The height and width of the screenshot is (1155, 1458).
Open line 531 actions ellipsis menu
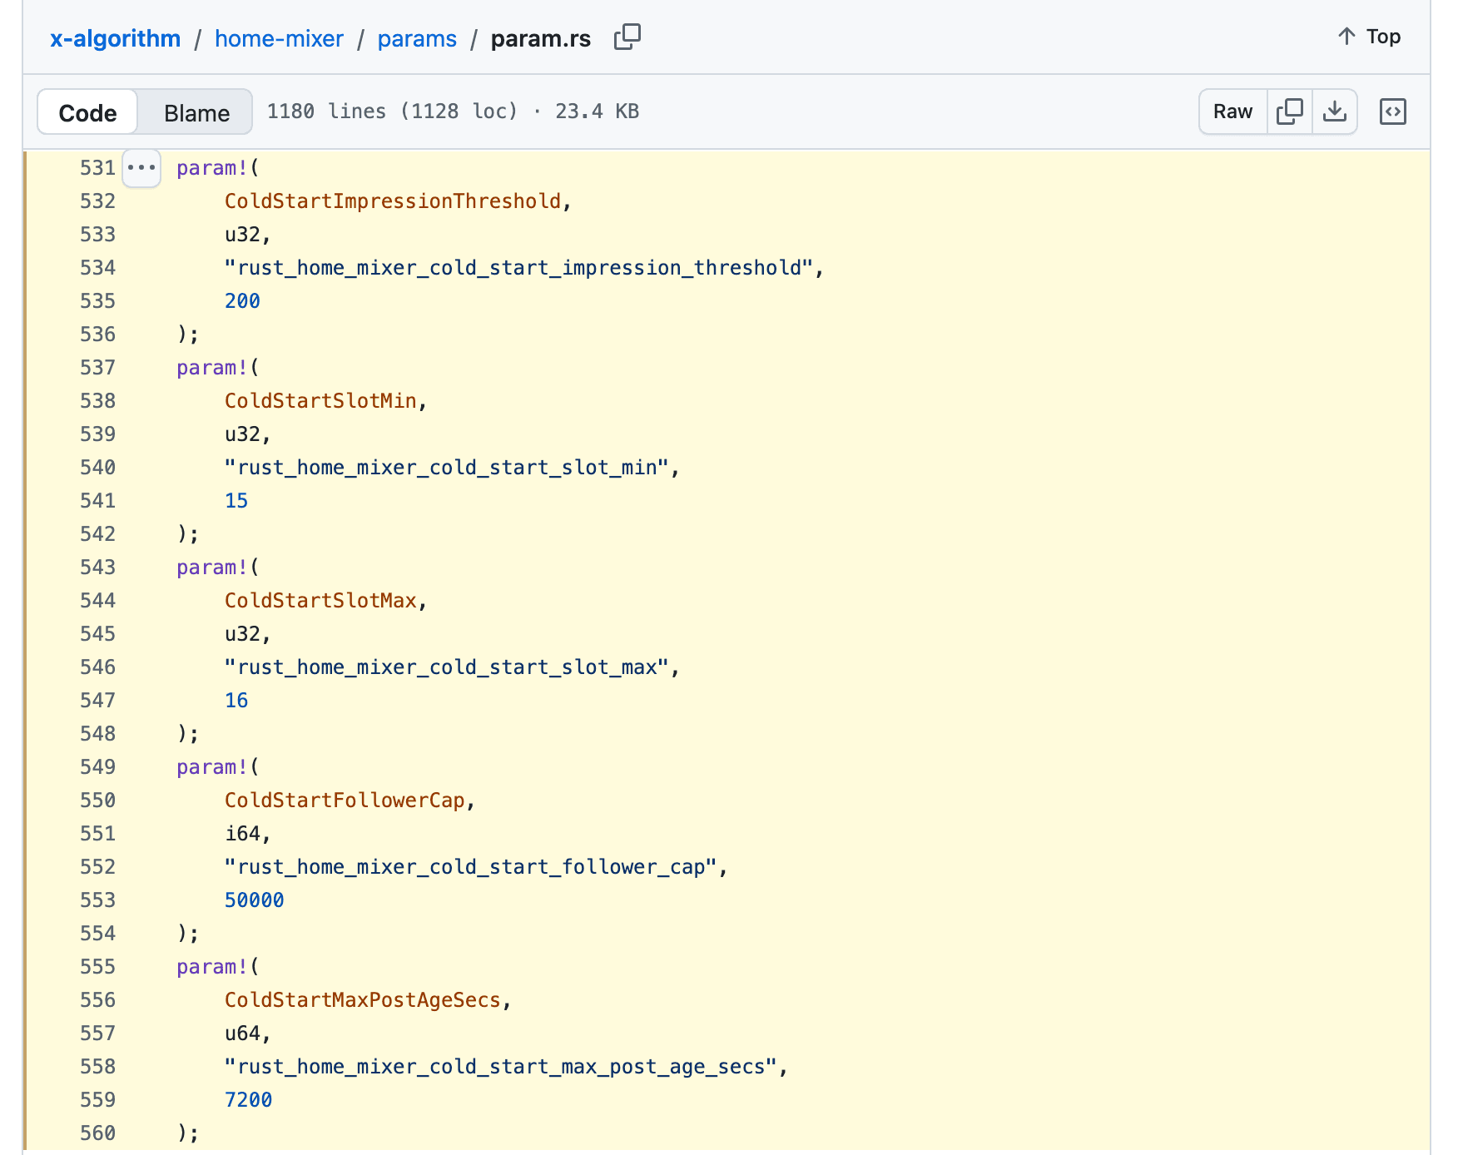141,168
